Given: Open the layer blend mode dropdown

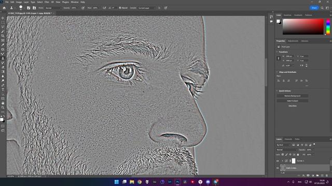Looking at the screenshot, I should pos(286,150).
